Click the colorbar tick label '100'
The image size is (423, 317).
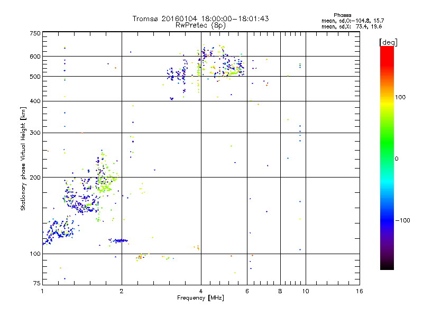[x=400, y=97]
